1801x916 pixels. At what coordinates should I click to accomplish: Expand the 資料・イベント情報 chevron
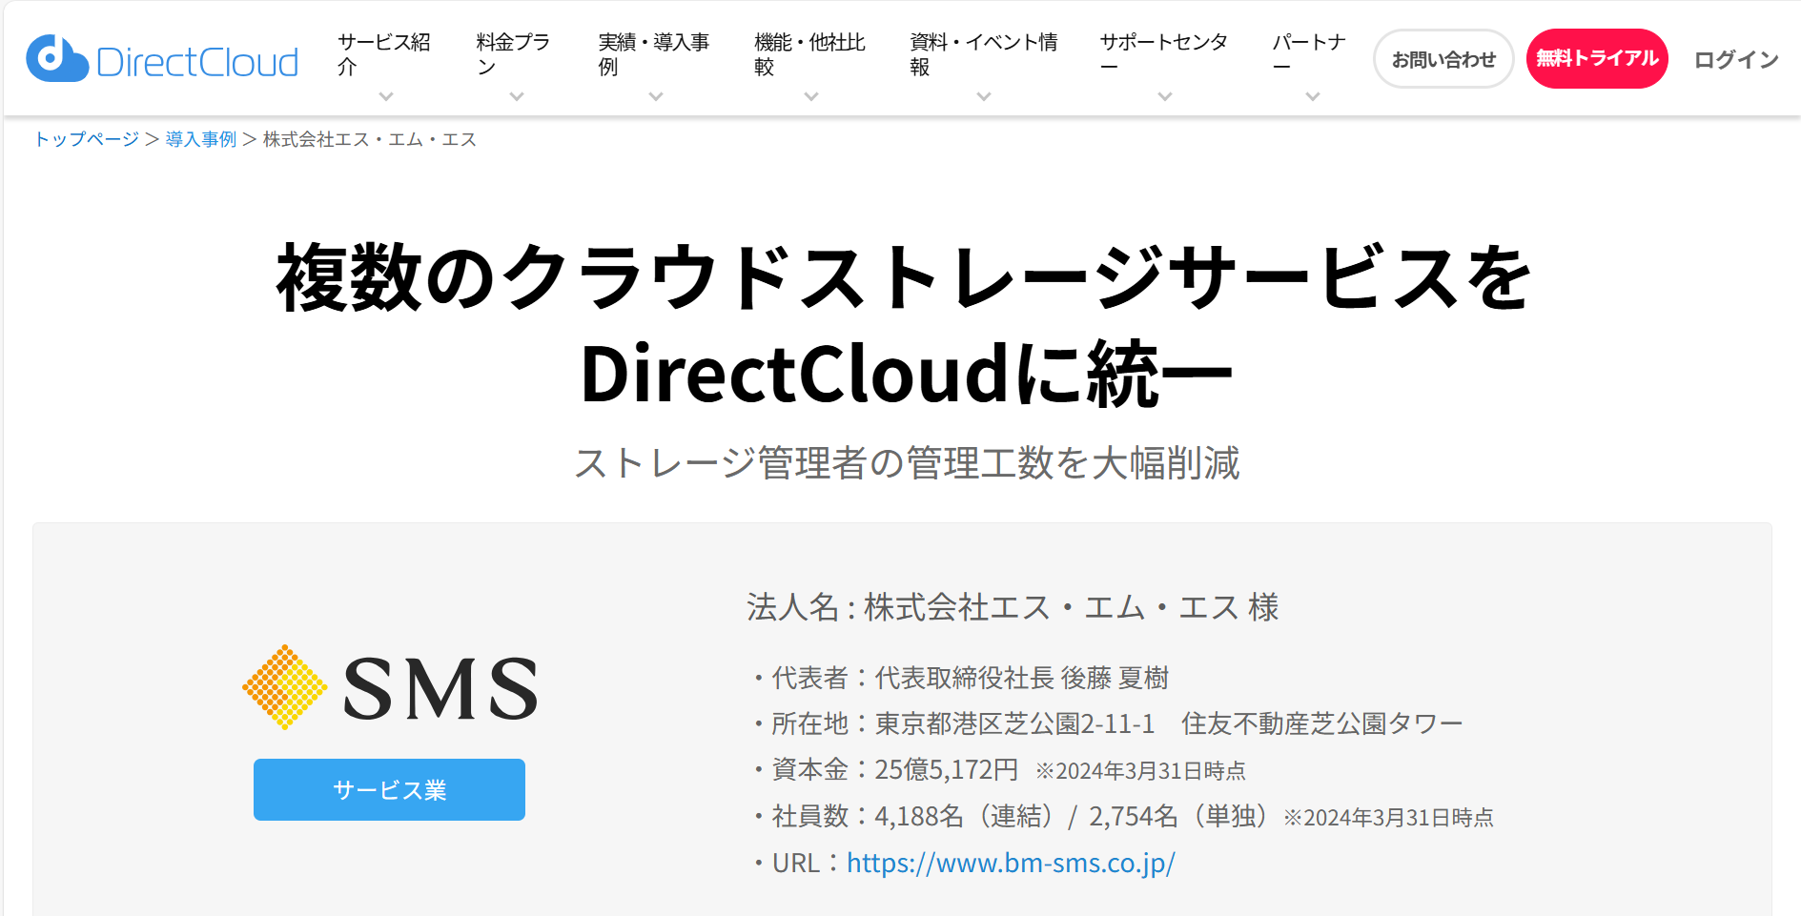pyautogui.click(x=984, y=96)
